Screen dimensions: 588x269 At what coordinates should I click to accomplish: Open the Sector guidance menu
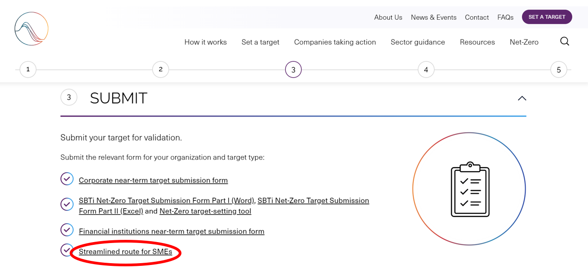pyautogui.click(x=417, y=42)
